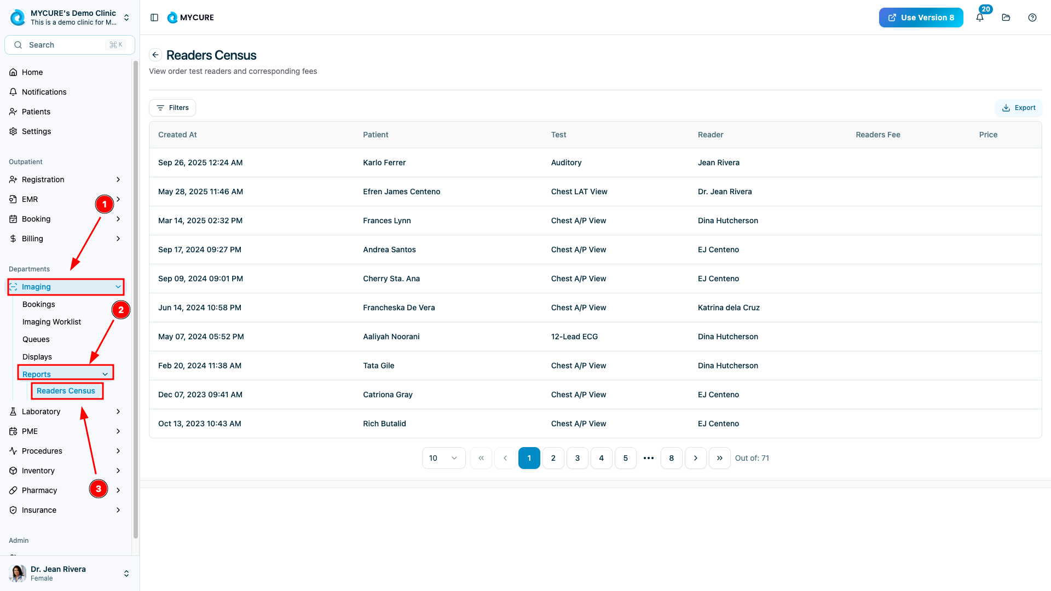Collapse the Imaging department section
Screen dimensions: 1051x591
tap(66, 287)
